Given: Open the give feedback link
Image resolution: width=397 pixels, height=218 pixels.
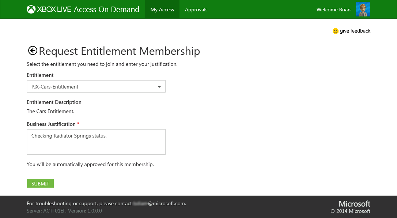Looking at the screenshot, I should [x=355, y=31].
